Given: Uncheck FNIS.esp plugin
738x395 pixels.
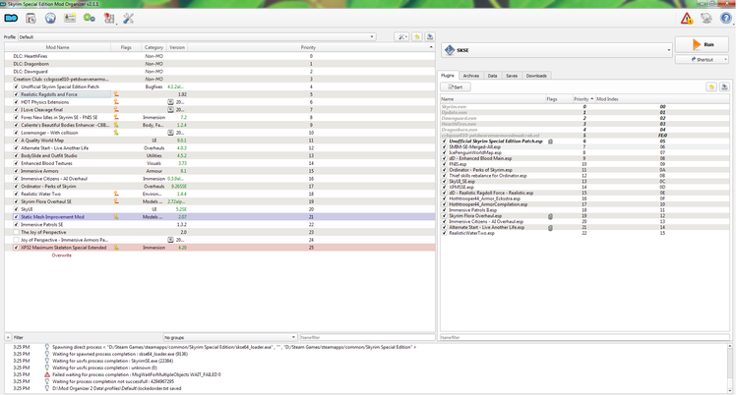Looking at the screenshot, I should (x=445, y=165).
